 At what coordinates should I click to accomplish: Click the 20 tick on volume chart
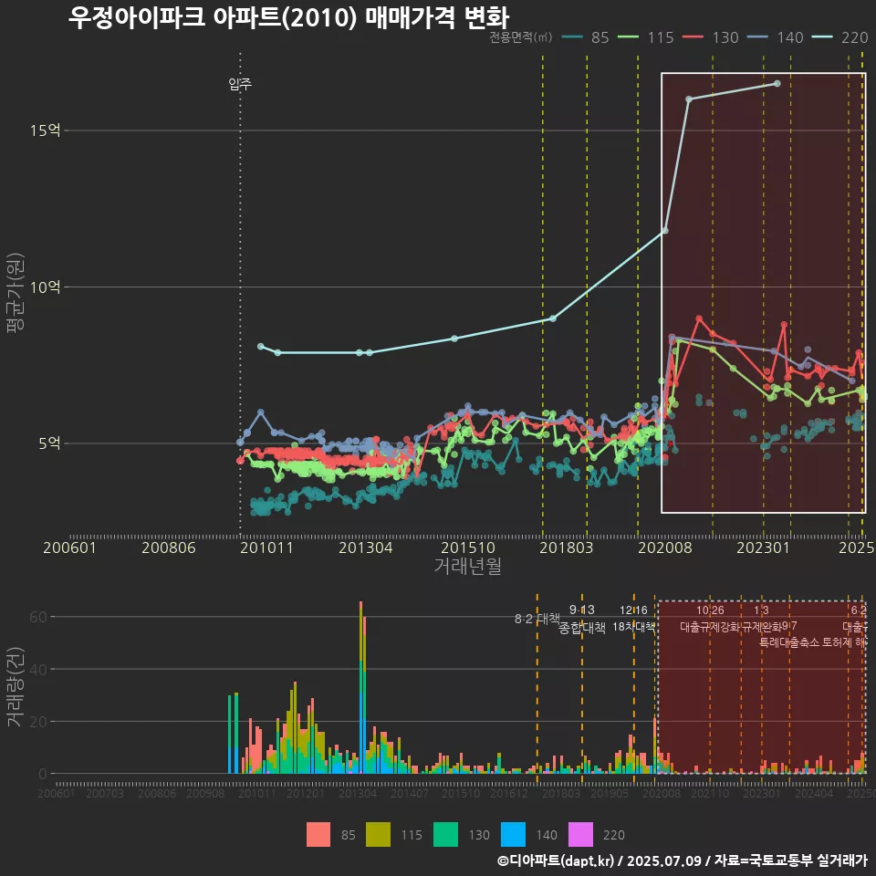(x=38, y=721)
